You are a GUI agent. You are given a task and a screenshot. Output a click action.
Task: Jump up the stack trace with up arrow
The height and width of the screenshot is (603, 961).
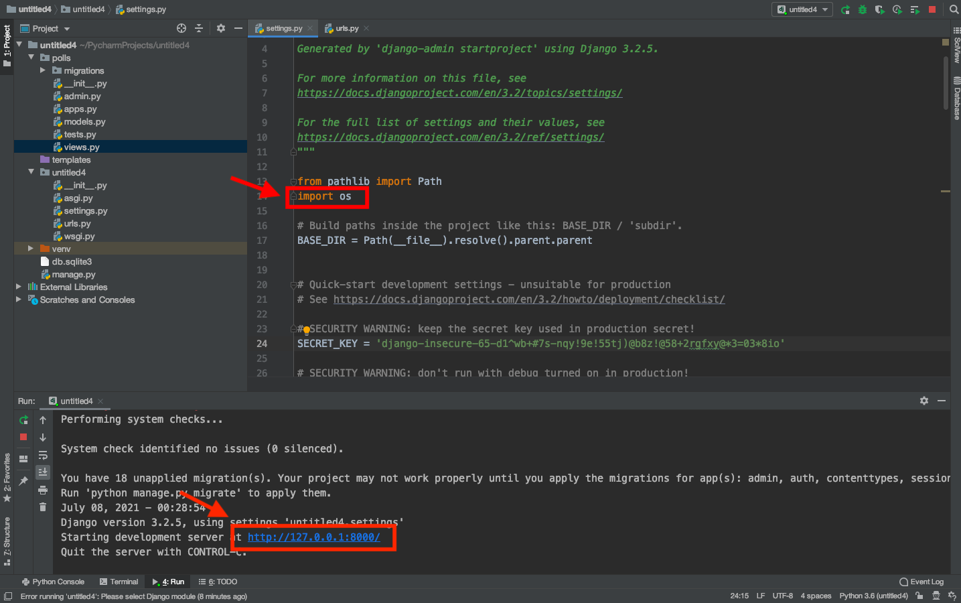pos(43,420)
